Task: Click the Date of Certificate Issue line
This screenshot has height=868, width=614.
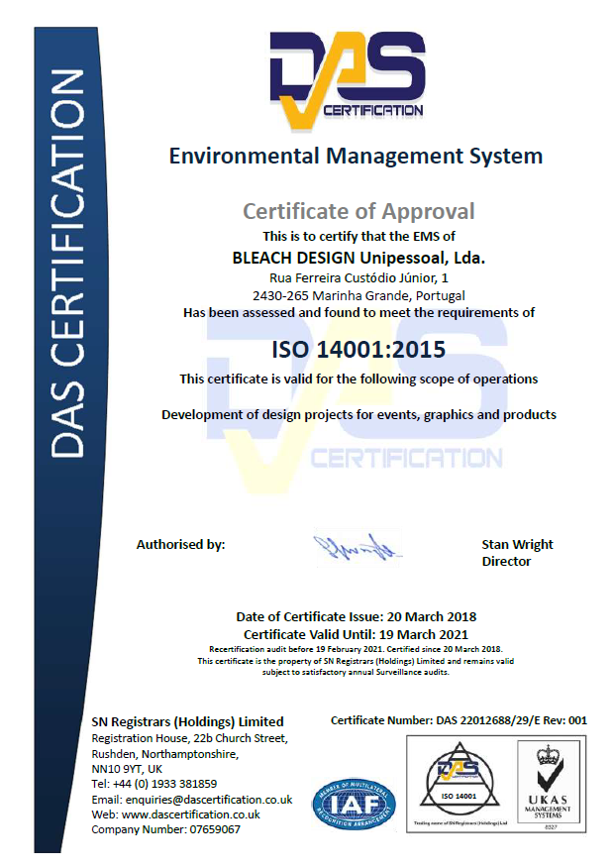Action: (x=358, y=617)
